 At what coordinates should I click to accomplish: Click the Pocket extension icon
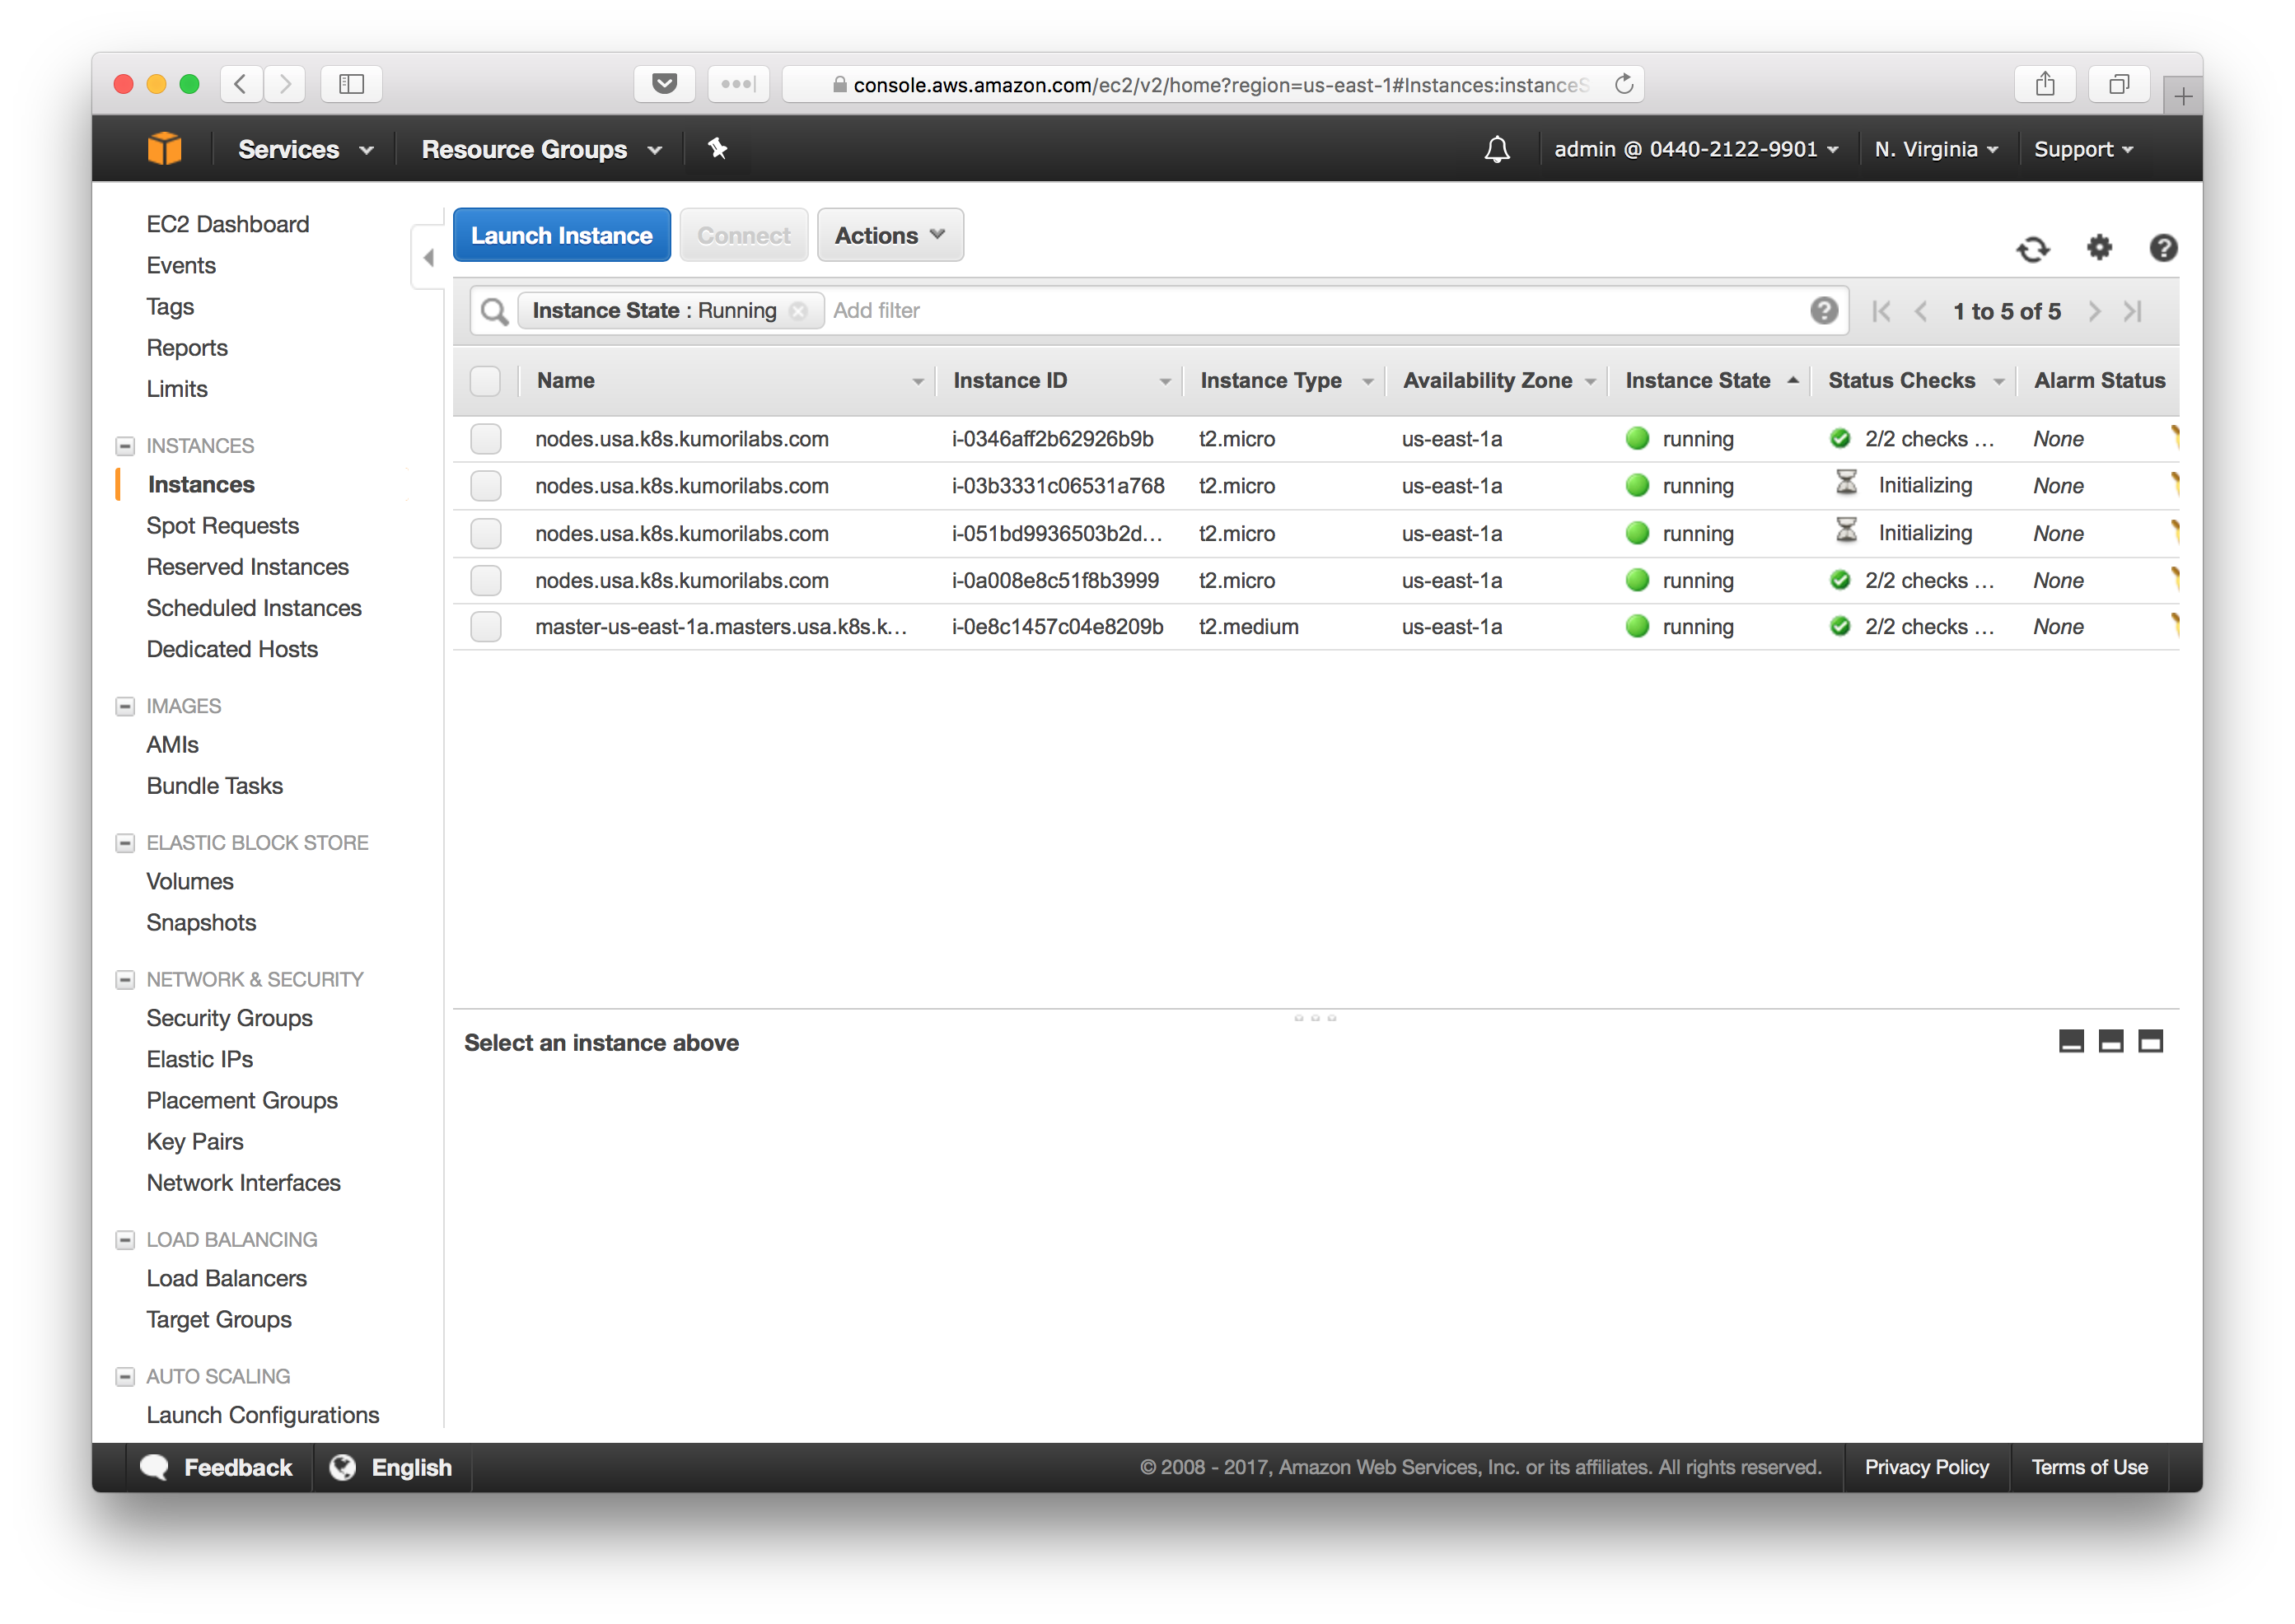(x=664, y=84)
